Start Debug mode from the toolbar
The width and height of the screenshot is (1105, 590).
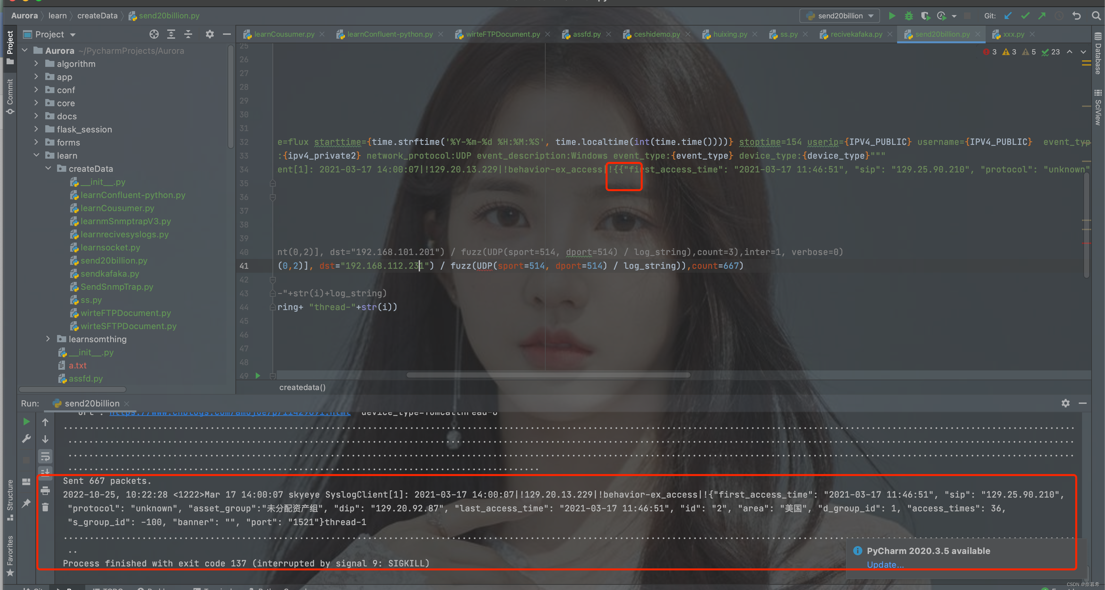pyautogui.click(x=909, y=16)
